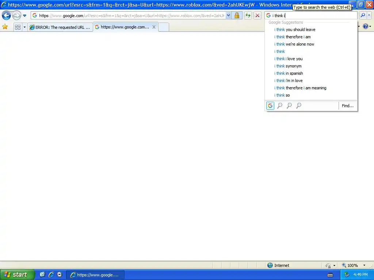
Task: Switch to the ERROR: The requested URL tab
Action: tap(60, 27)
